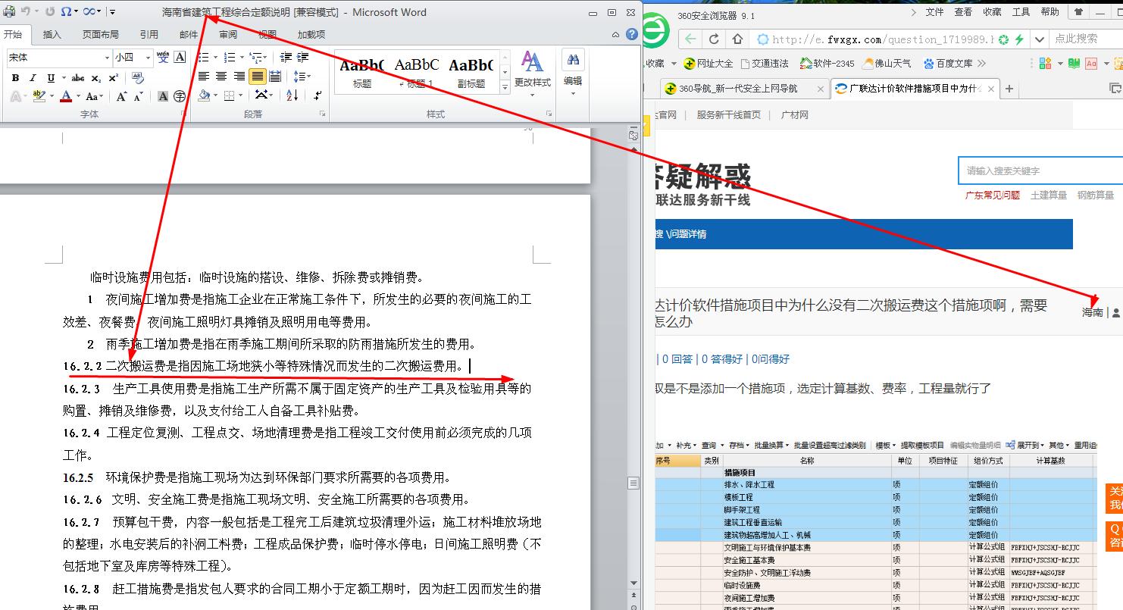Open the font name dropdown (宋体)

point(107,58)
